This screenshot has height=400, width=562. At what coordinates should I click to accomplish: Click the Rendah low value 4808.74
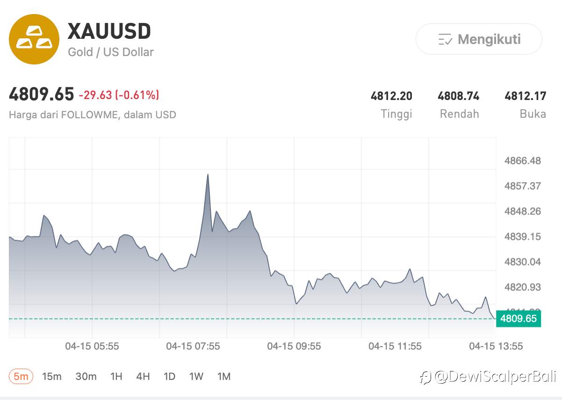click(x=458, y=96)
